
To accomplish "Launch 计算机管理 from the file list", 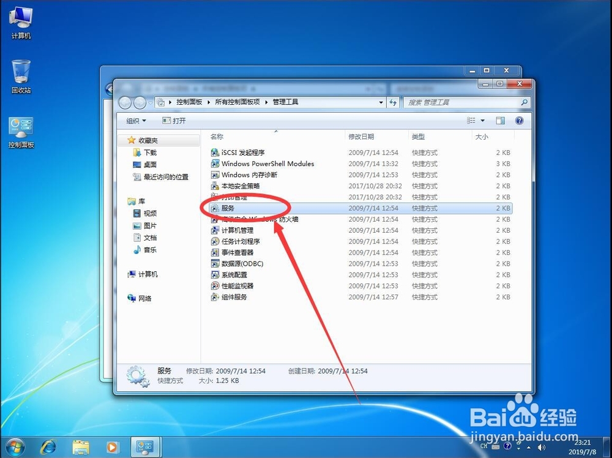I will point(239,230).
